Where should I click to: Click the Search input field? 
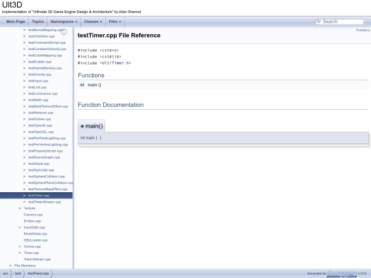[x=342, y=21]
